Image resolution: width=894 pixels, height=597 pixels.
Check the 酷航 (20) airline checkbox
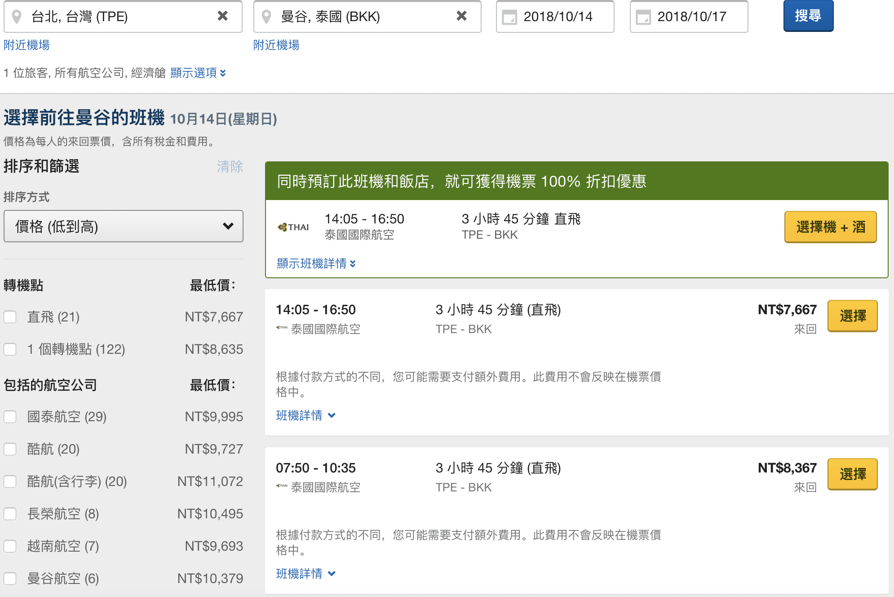10,449
